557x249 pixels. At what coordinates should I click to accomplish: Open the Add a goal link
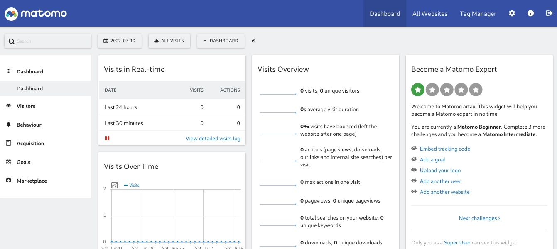click(x=432, y=159)
